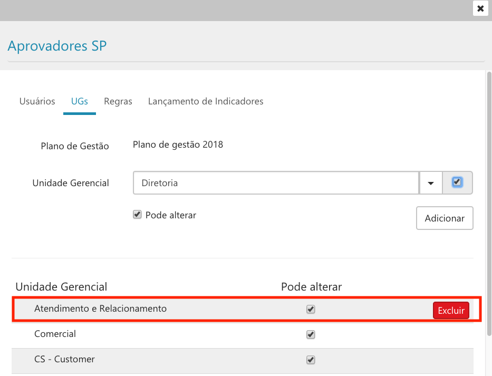This screenshot has height=376, width=492.
Task: Toggle the checkbox beside the Diretoria dropdown
Action: point(457,182)
